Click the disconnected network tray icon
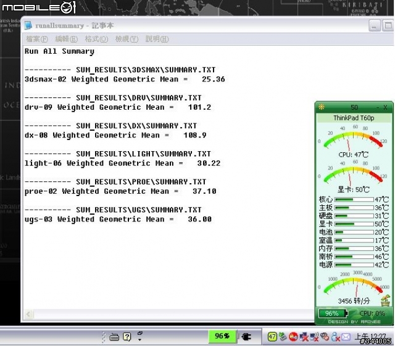The width and height of the screenshot is (395, 346). pyautogui.click(x=304, y=337)
